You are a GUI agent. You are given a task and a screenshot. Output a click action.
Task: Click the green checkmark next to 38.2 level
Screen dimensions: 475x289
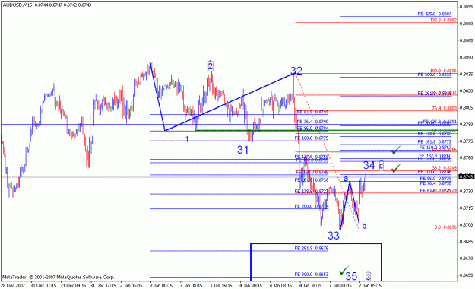[396, 168]
